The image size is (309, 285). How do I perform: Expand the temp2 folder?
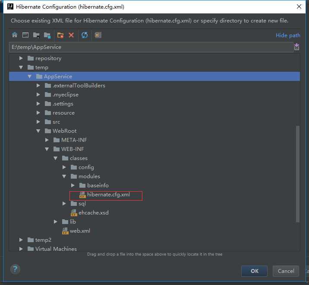(x=21, y=240)
